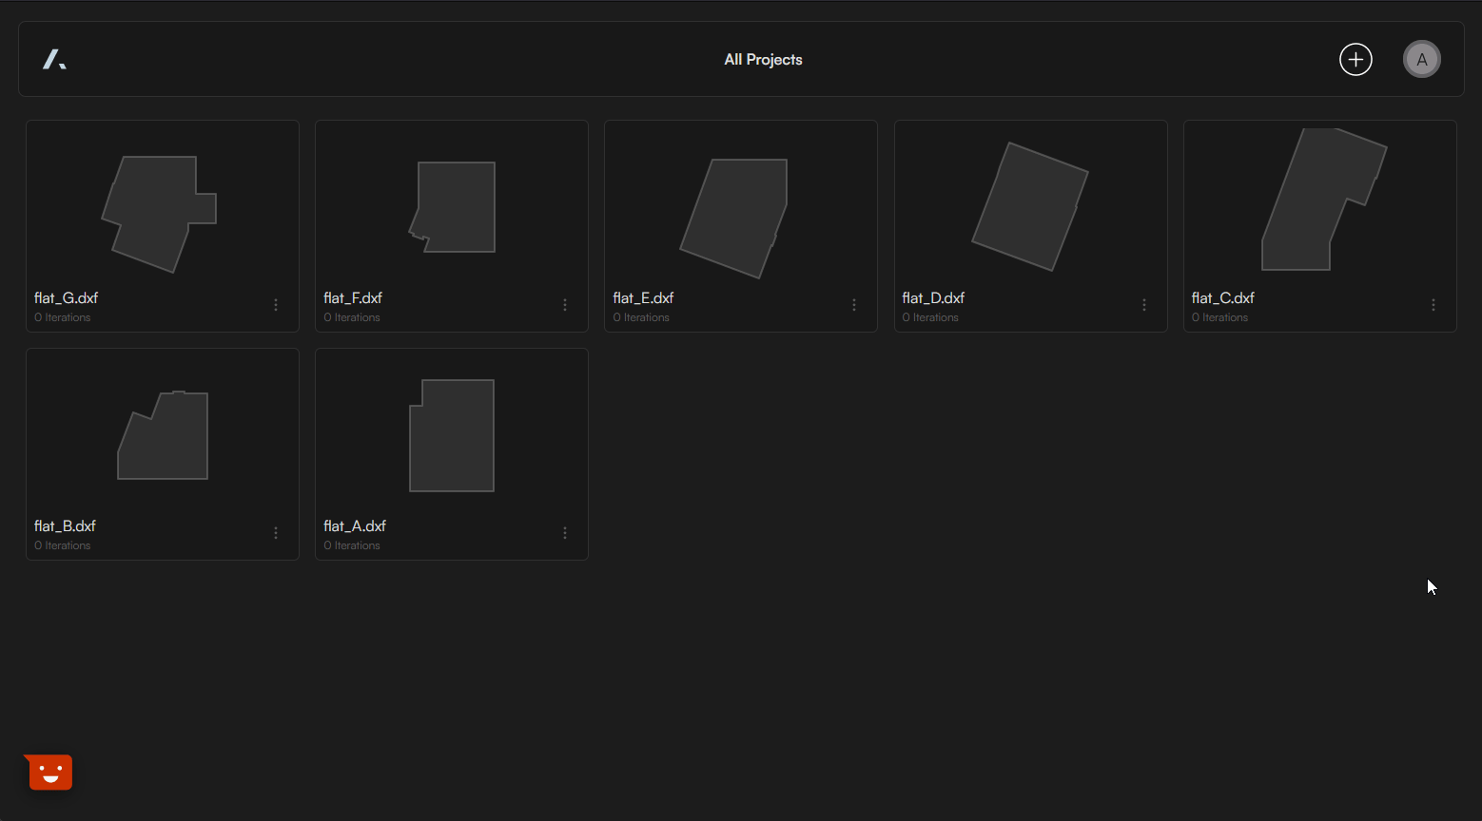Viewport: 1482px width, 821px height.
Task: Click the flat_B.dxf project name
Action: coord(65,525)
